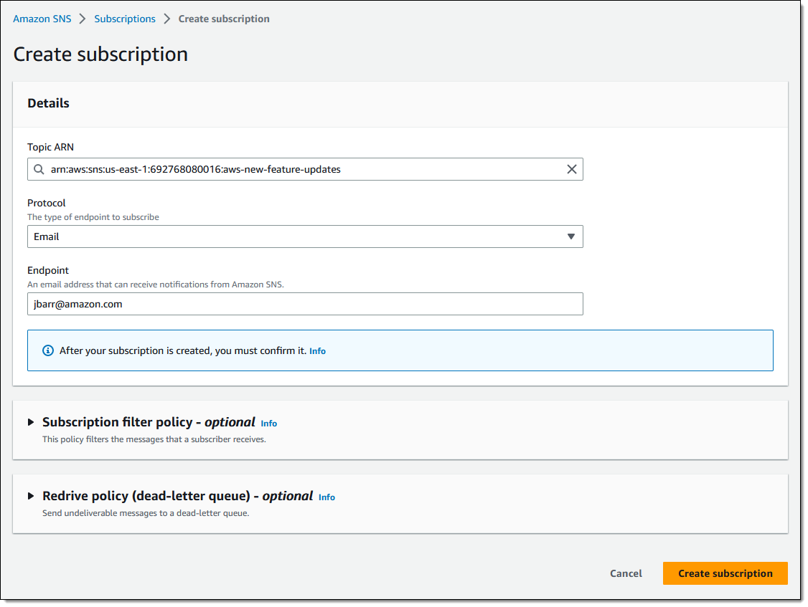Expand the Redrive policy section

[31, 496]
